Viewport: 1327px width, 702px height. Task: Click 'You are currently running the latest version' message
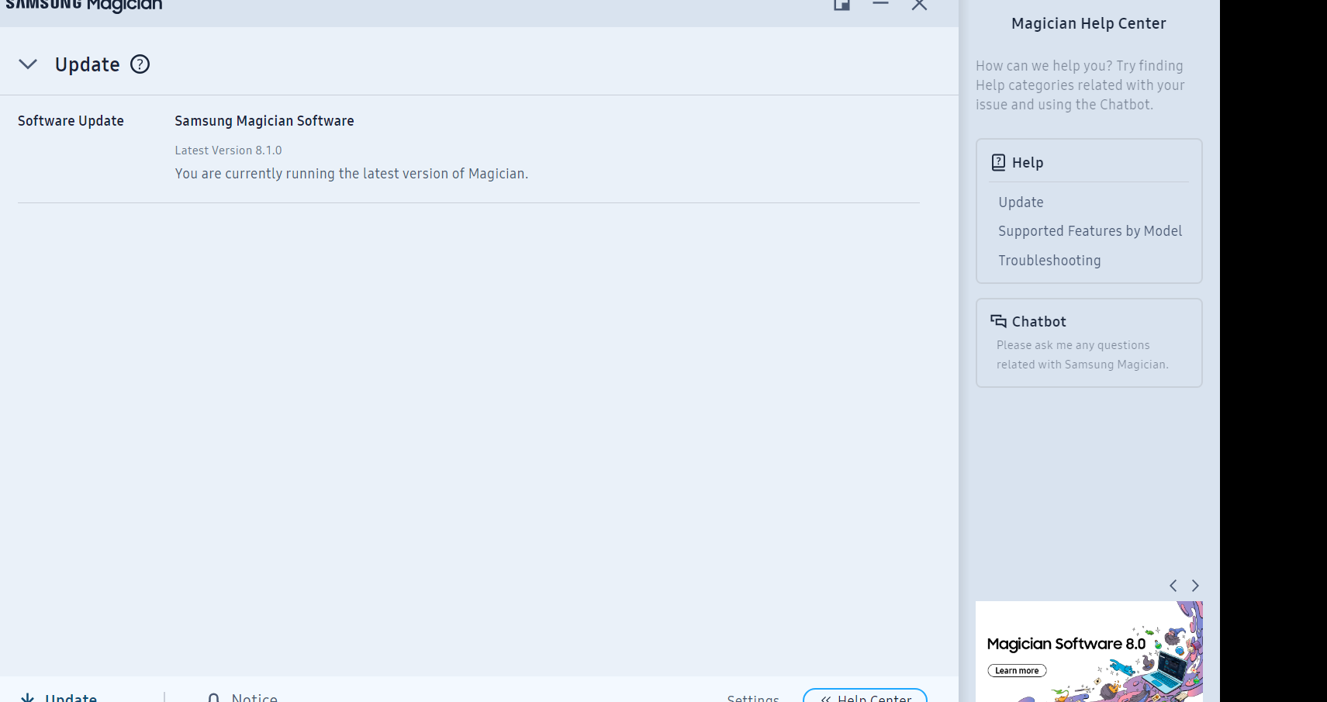tap(351, 174)
